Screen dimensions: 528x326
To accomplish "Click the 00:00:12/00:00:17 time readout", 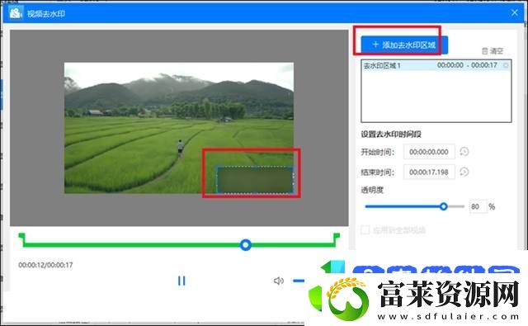I will [45, 265].
